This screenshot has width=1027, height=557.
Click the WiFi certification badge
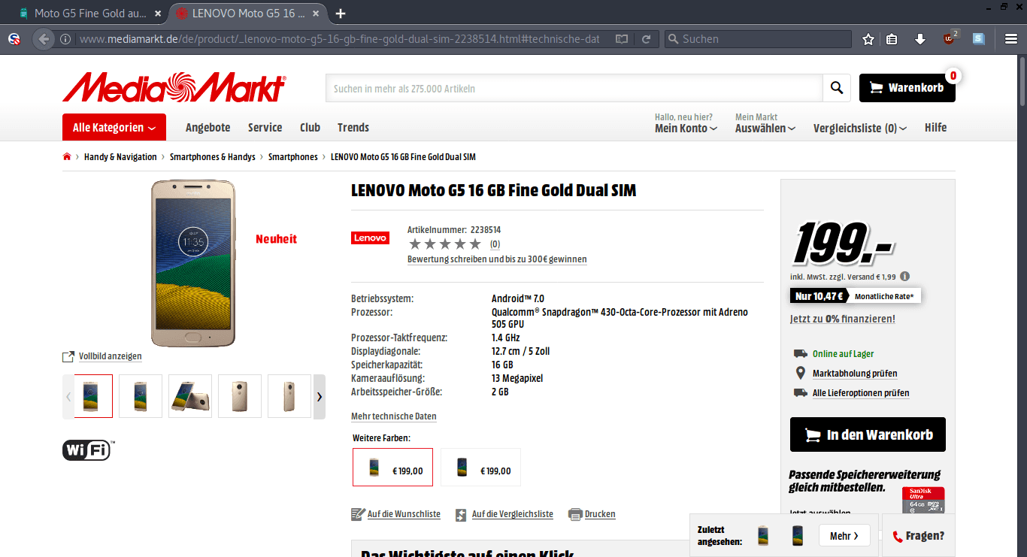(88, 450)
